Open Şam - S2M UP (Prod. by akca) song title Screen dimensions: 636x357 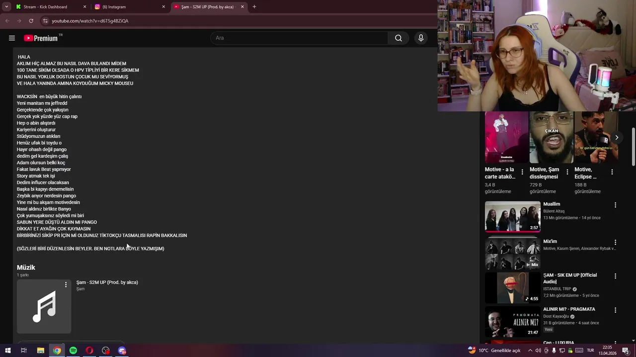(x=107, y=282)
